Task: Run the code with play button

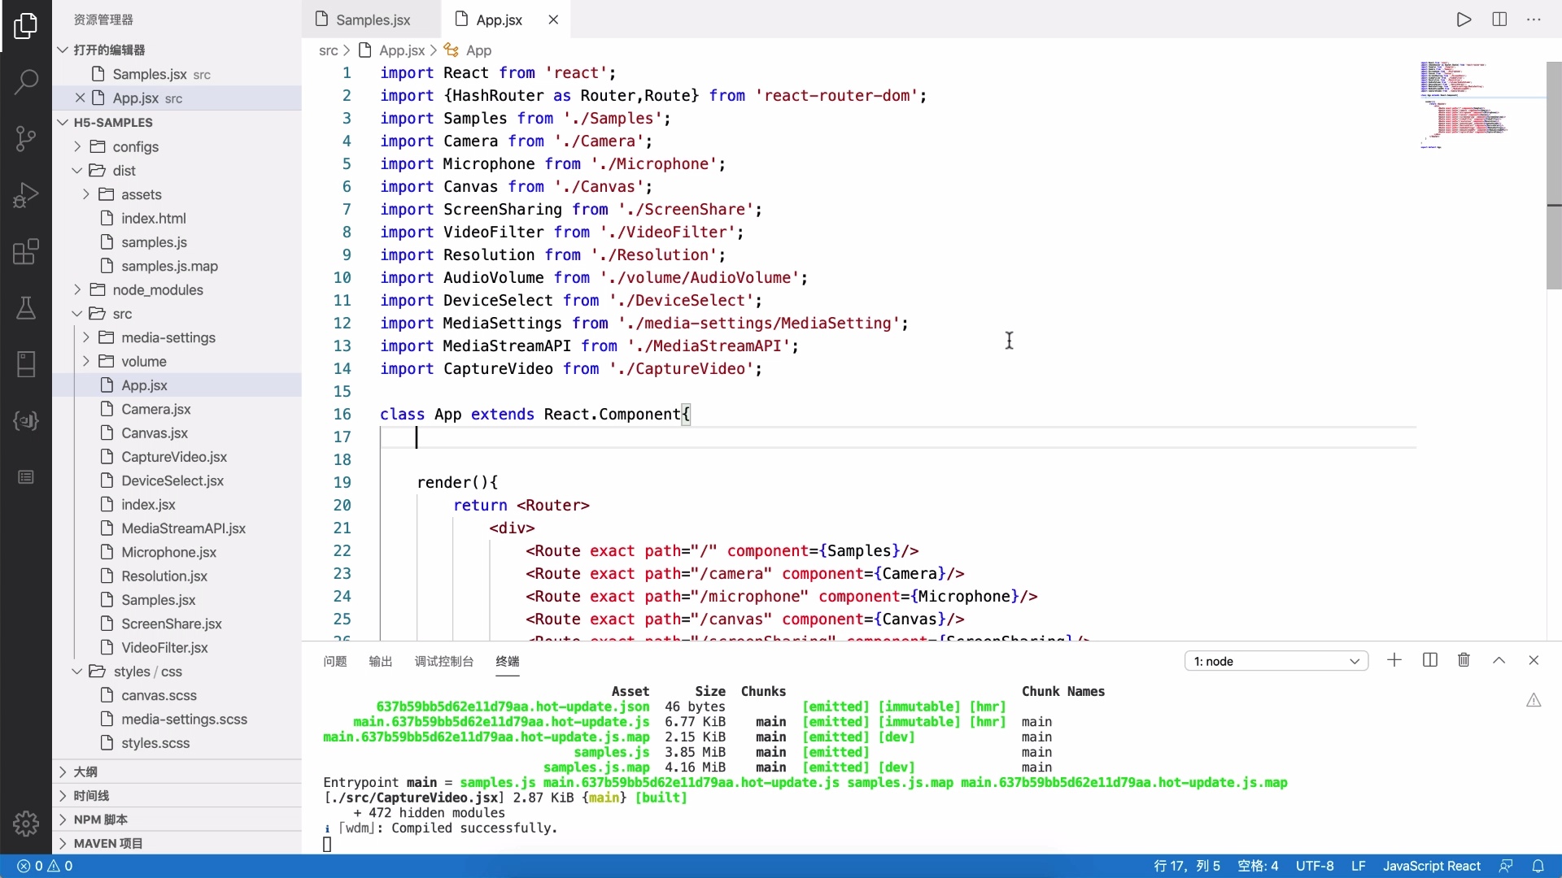Action: (x=1464, y=20)
